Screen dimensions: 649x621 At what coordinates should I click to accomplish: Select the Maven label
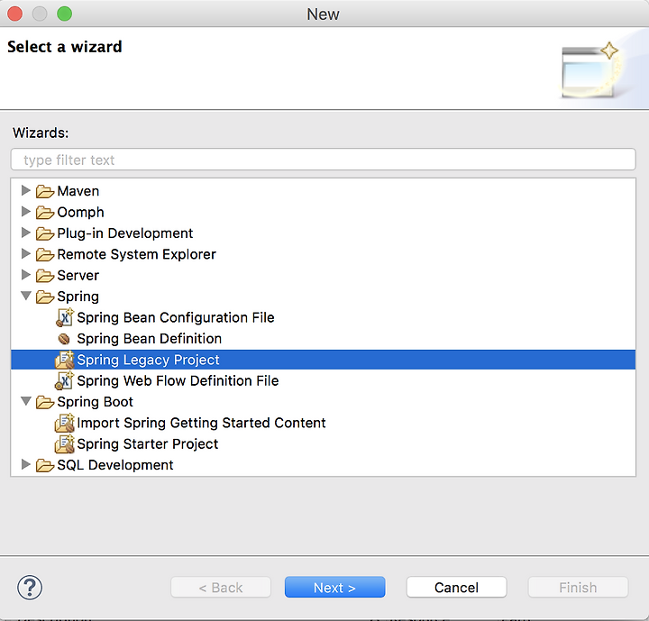(78, 191)
